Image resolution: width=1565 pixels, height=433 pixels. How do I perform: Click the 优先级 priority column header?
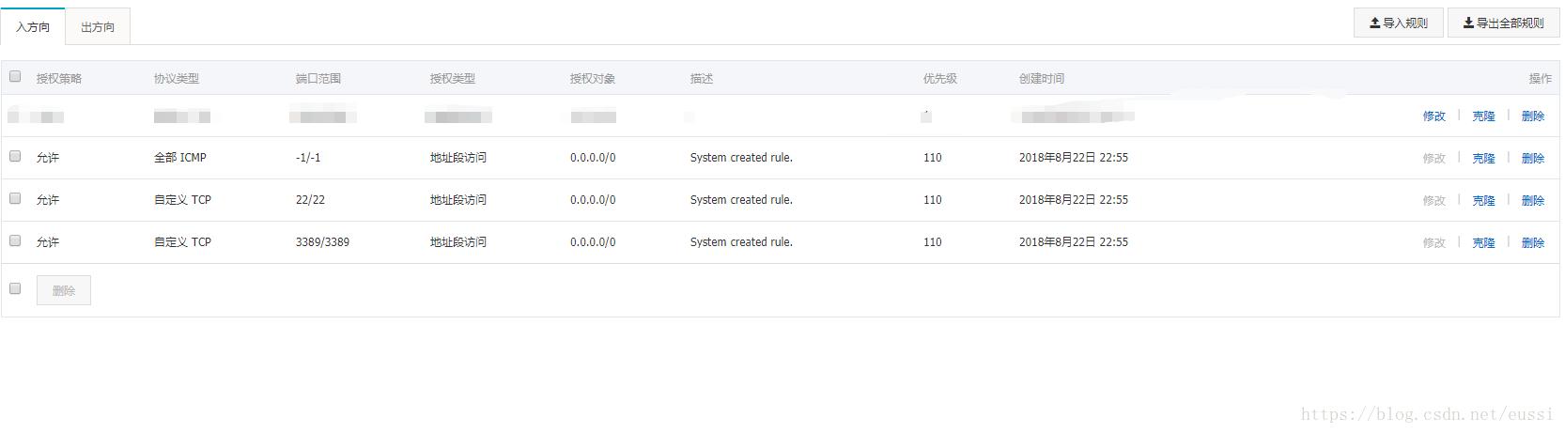point(939,79)
